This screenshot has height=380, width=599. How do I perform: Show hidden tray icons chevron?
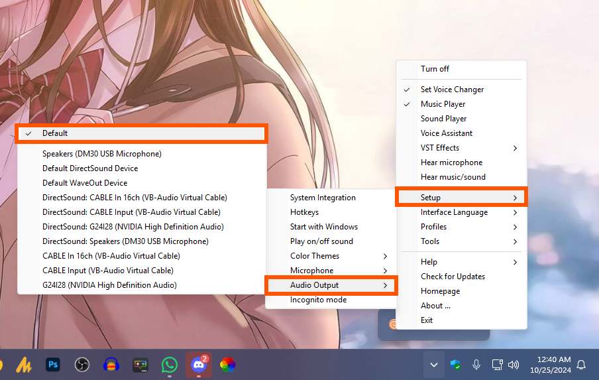point(434,365)
